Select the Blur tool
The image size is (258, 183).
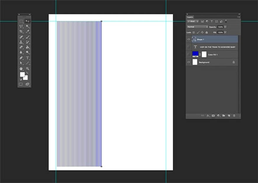click(21, 53)
